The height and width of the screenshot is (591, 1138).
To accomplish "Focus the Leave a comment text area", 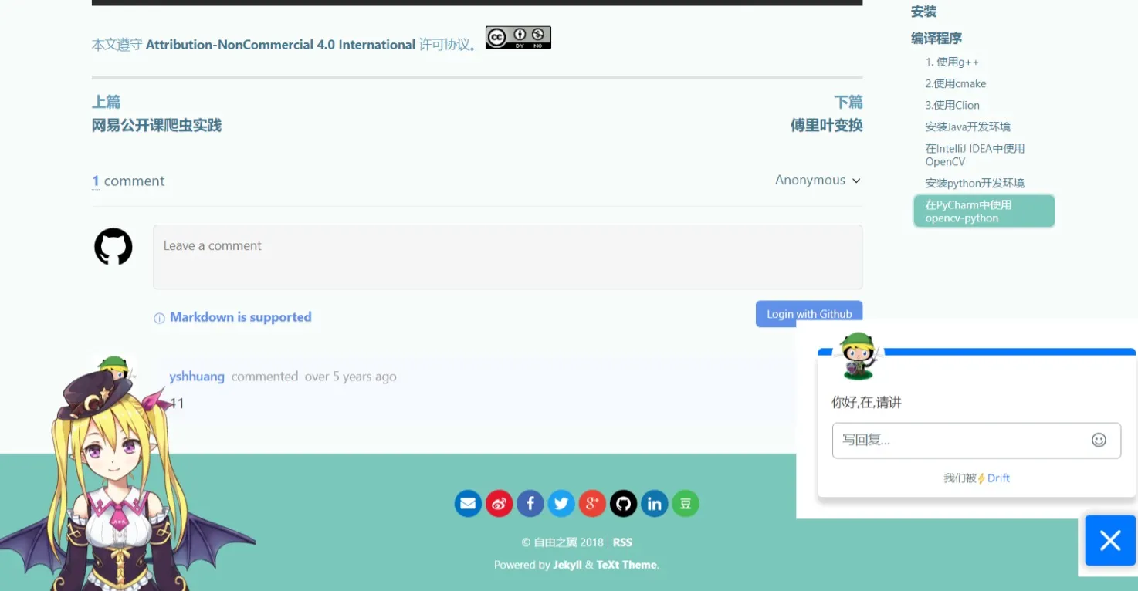I will (507, 257).
